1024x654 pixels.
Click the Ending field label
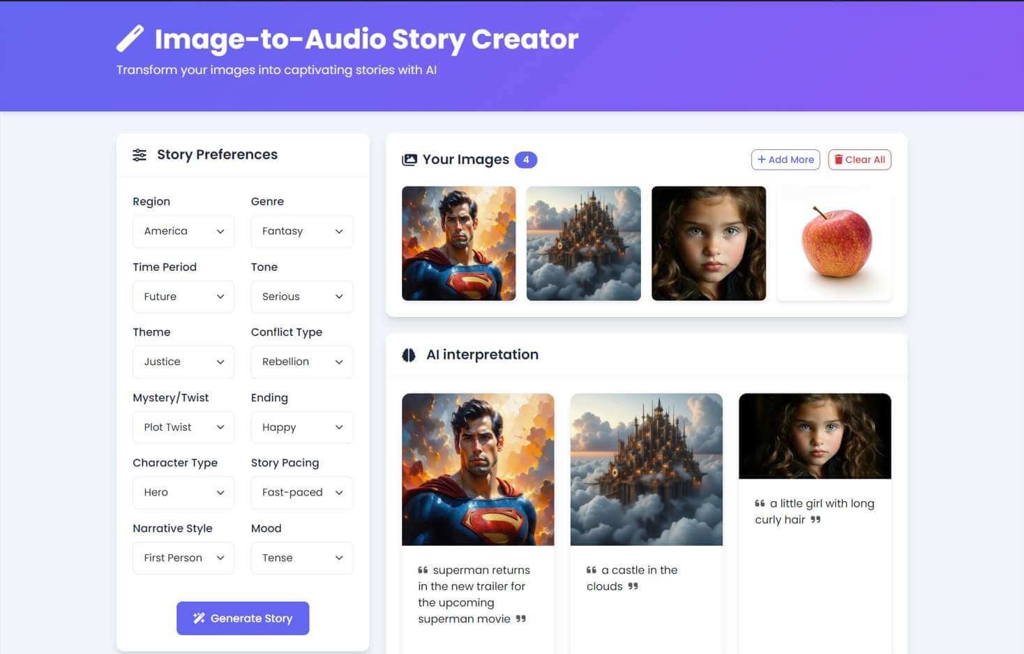(x=269, y=398)
